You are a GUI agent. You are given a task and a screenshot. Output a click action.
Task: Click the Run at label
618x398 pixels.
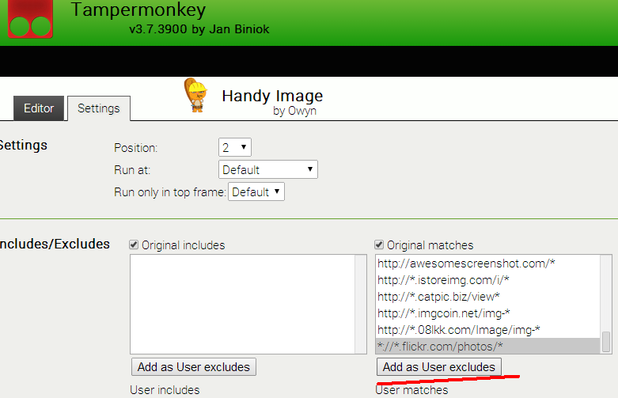click(x=132, y=170)
